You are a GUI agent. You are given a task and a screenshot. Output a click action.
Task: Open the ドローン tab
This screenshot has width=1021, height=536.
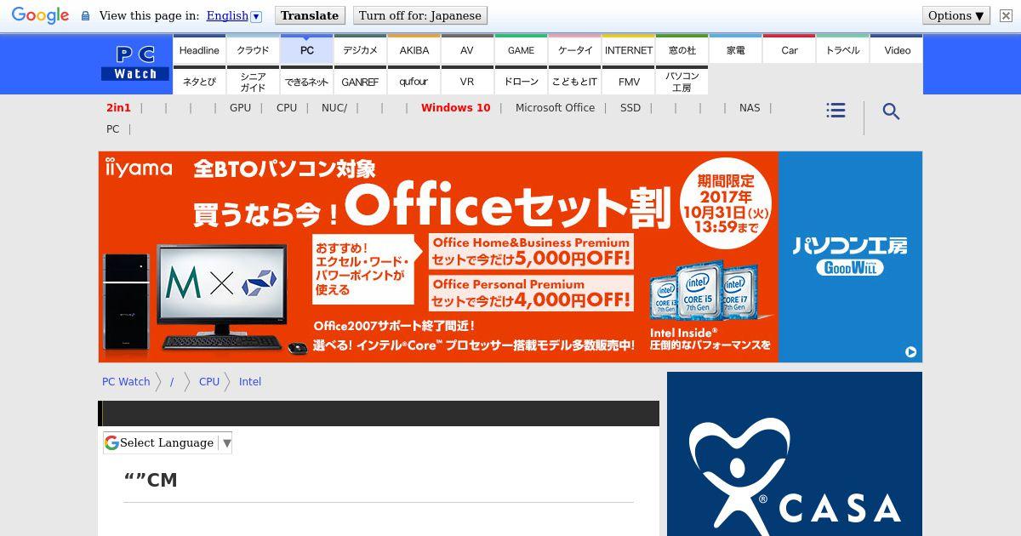point(521,81)
